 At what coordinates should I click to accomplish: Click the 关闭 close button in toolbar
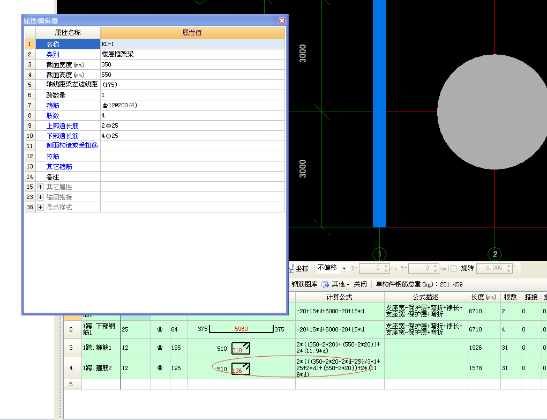pyautogui.click(x=361, y=284)
